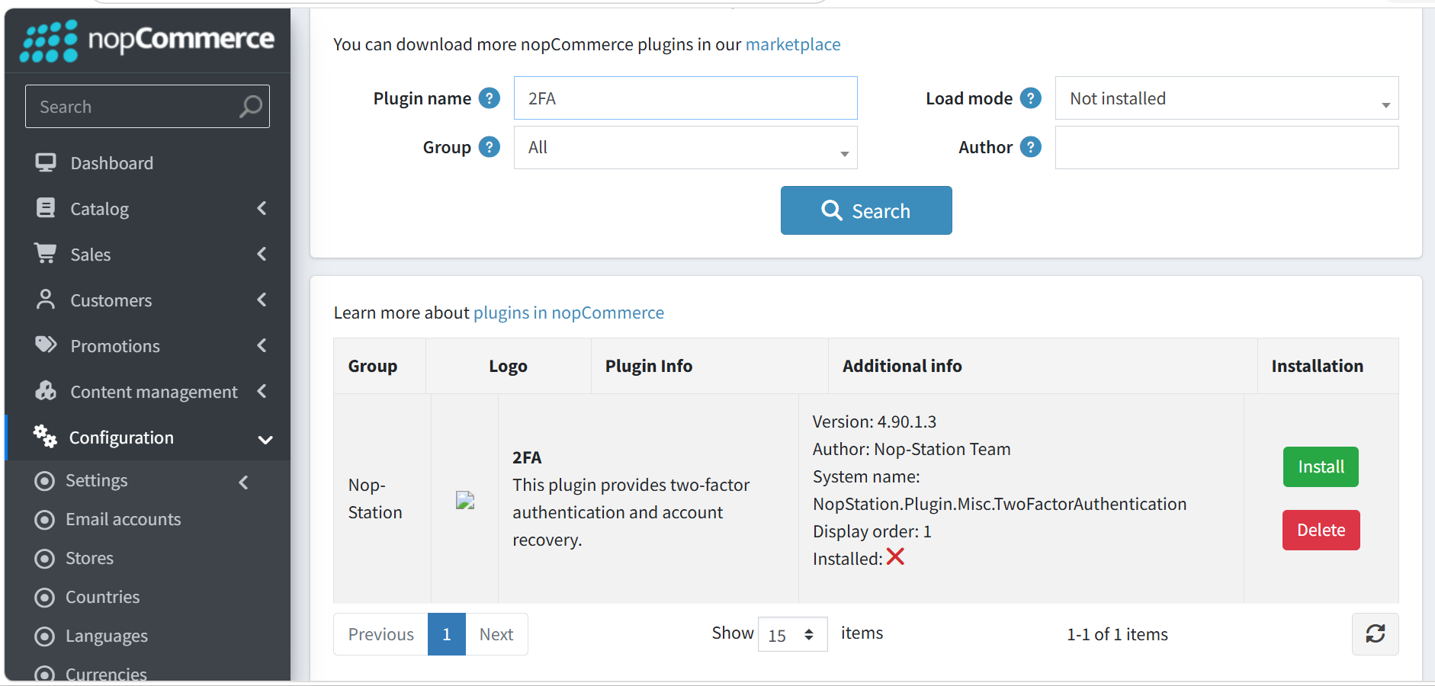Open Countries menu item
Image resolution: width=1435 pixels, height=686 pixels.
click(x=102, y=597)
